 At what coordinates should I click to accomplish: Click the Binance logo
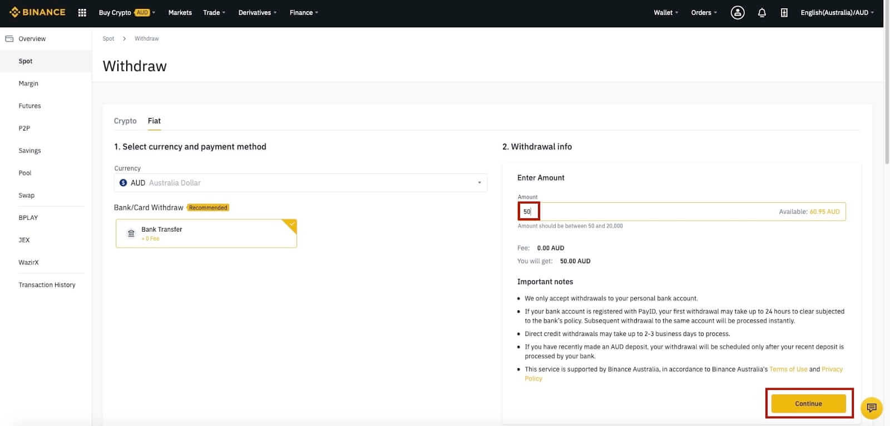coord(37,12)
